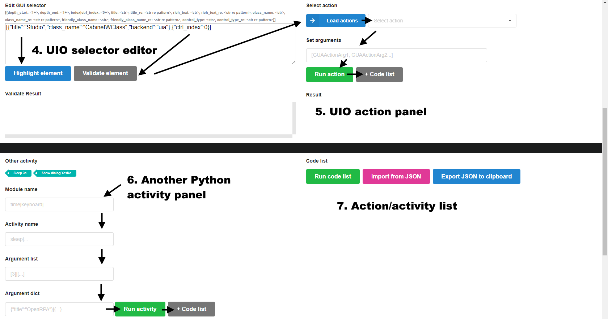Click Export JSON to clipboard
Screen dimensions: 608x319
476,177
